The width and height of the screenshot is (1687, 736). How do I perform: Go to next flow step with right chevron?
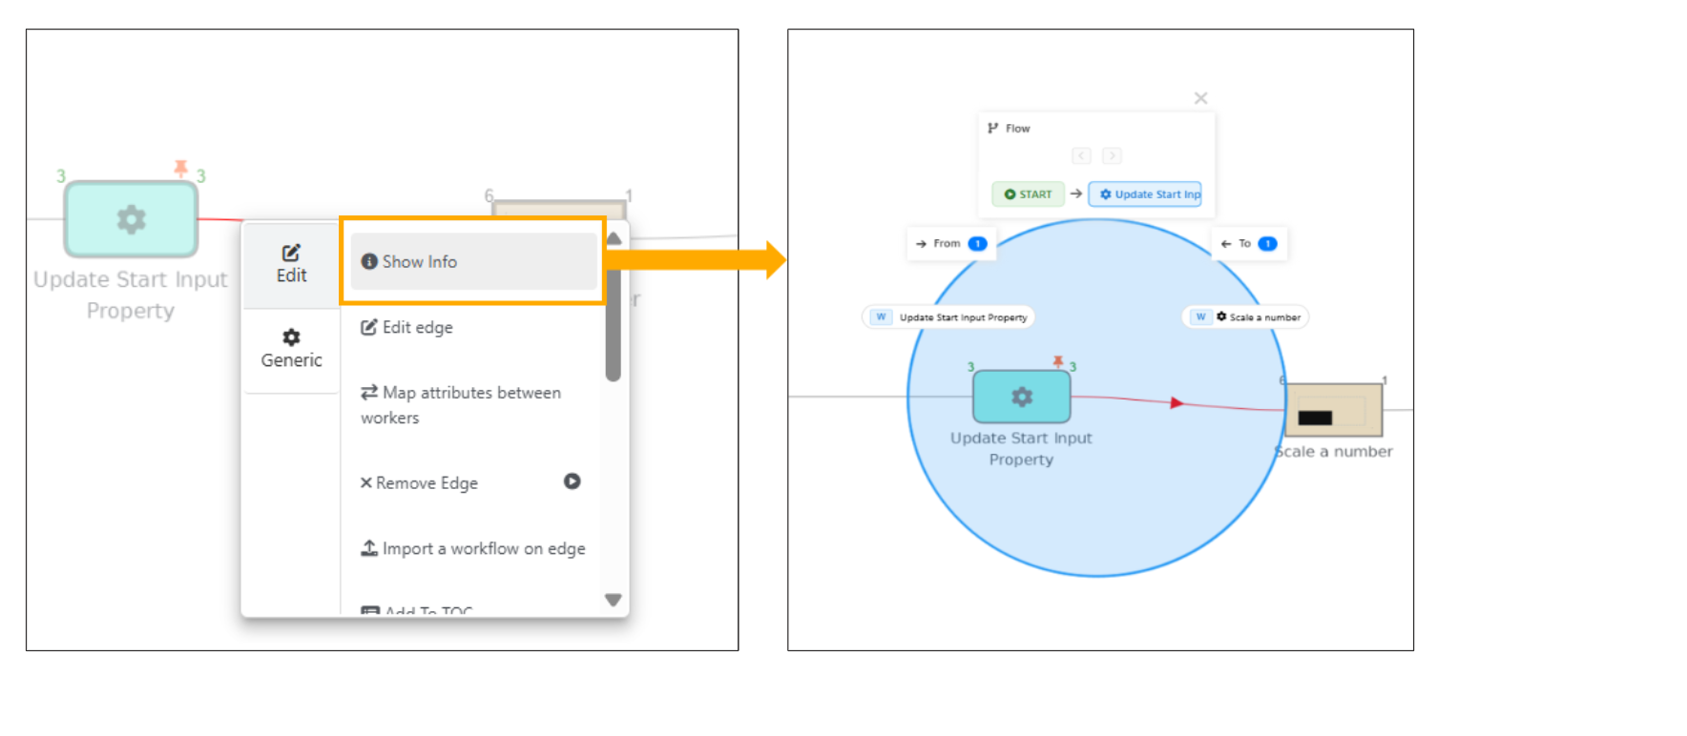coord(1112,155)
